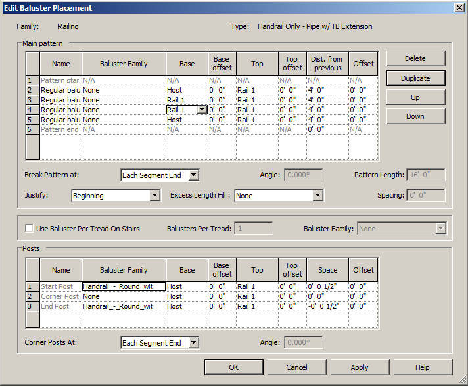Click the Delete button

point(415,58)
